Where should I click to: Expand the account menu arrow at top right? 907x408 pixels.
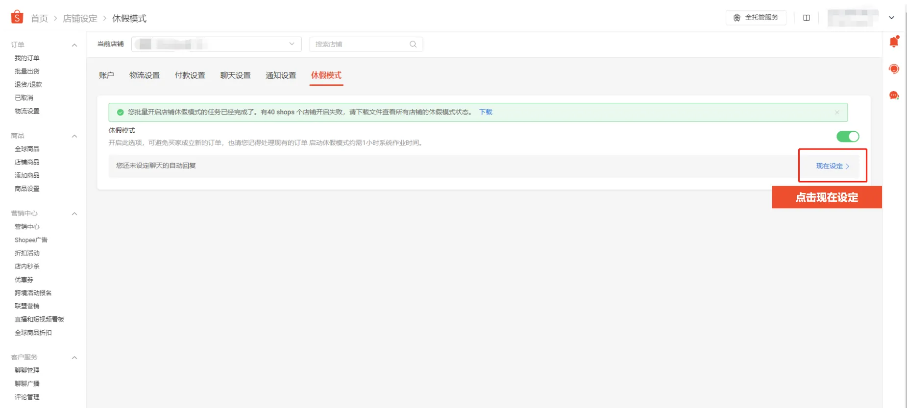click(892, 18)
